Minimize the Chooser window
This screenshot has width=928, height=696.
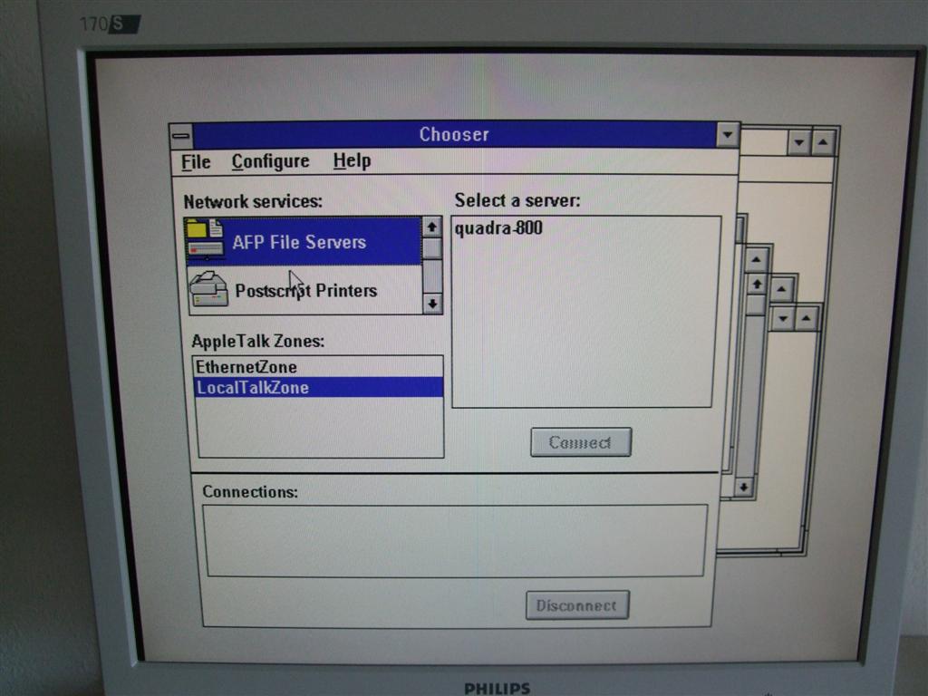pos(728,135)
